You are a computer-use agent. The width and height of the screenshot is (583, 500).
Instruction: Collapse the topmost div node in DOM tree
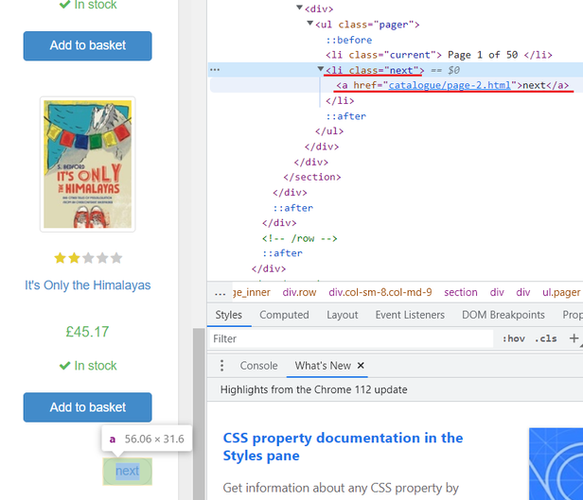(299, 9)
